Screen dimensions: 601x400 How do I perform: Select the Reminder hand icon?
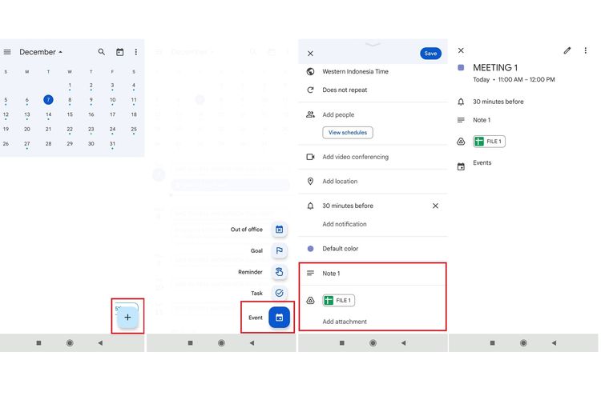click(x=279, y=272)
